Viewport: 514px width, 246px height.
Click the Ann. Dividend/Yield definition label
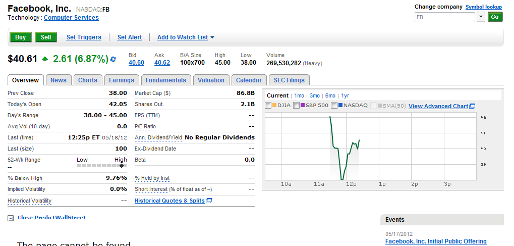[158, 137]
